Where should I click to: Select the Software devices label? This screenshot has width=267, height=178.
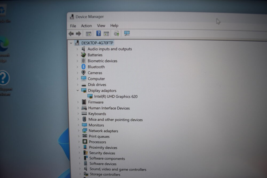pyautogui.click(x=103, y=164)
